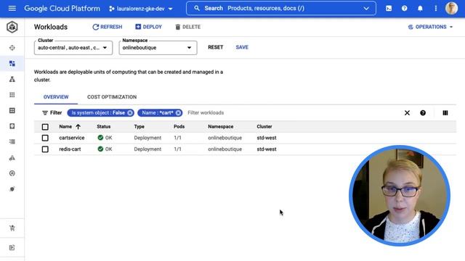Open Services & Ingress sidebar icon
This screenshot has height=261, width=465.
click(12, 79)
